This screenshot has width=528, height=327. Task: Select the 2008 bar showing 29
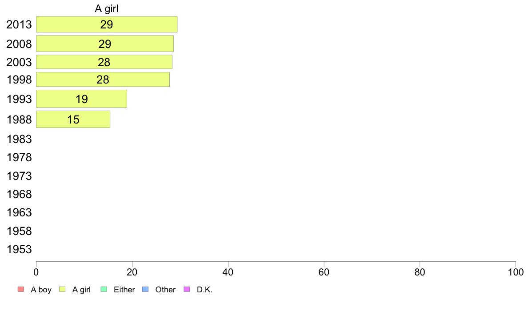click(105, 44)
